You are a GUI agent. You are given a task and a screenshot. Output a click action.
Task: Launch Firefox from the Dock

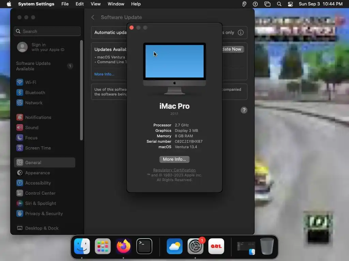click(123, 246)
